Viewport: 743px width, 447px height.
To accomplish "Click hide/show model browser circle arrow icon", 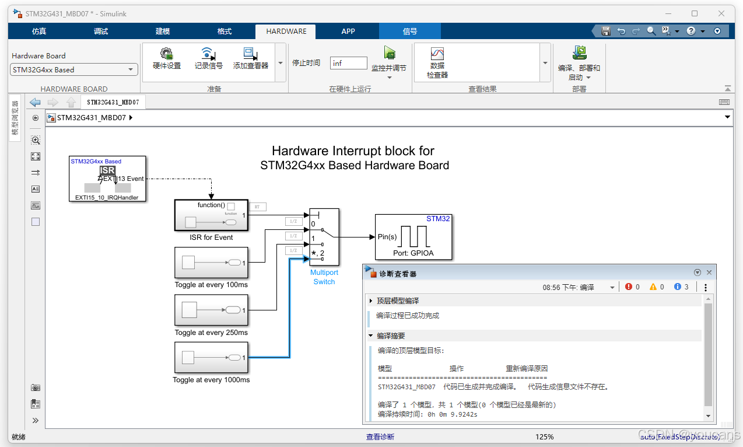I will coord(36,118).
